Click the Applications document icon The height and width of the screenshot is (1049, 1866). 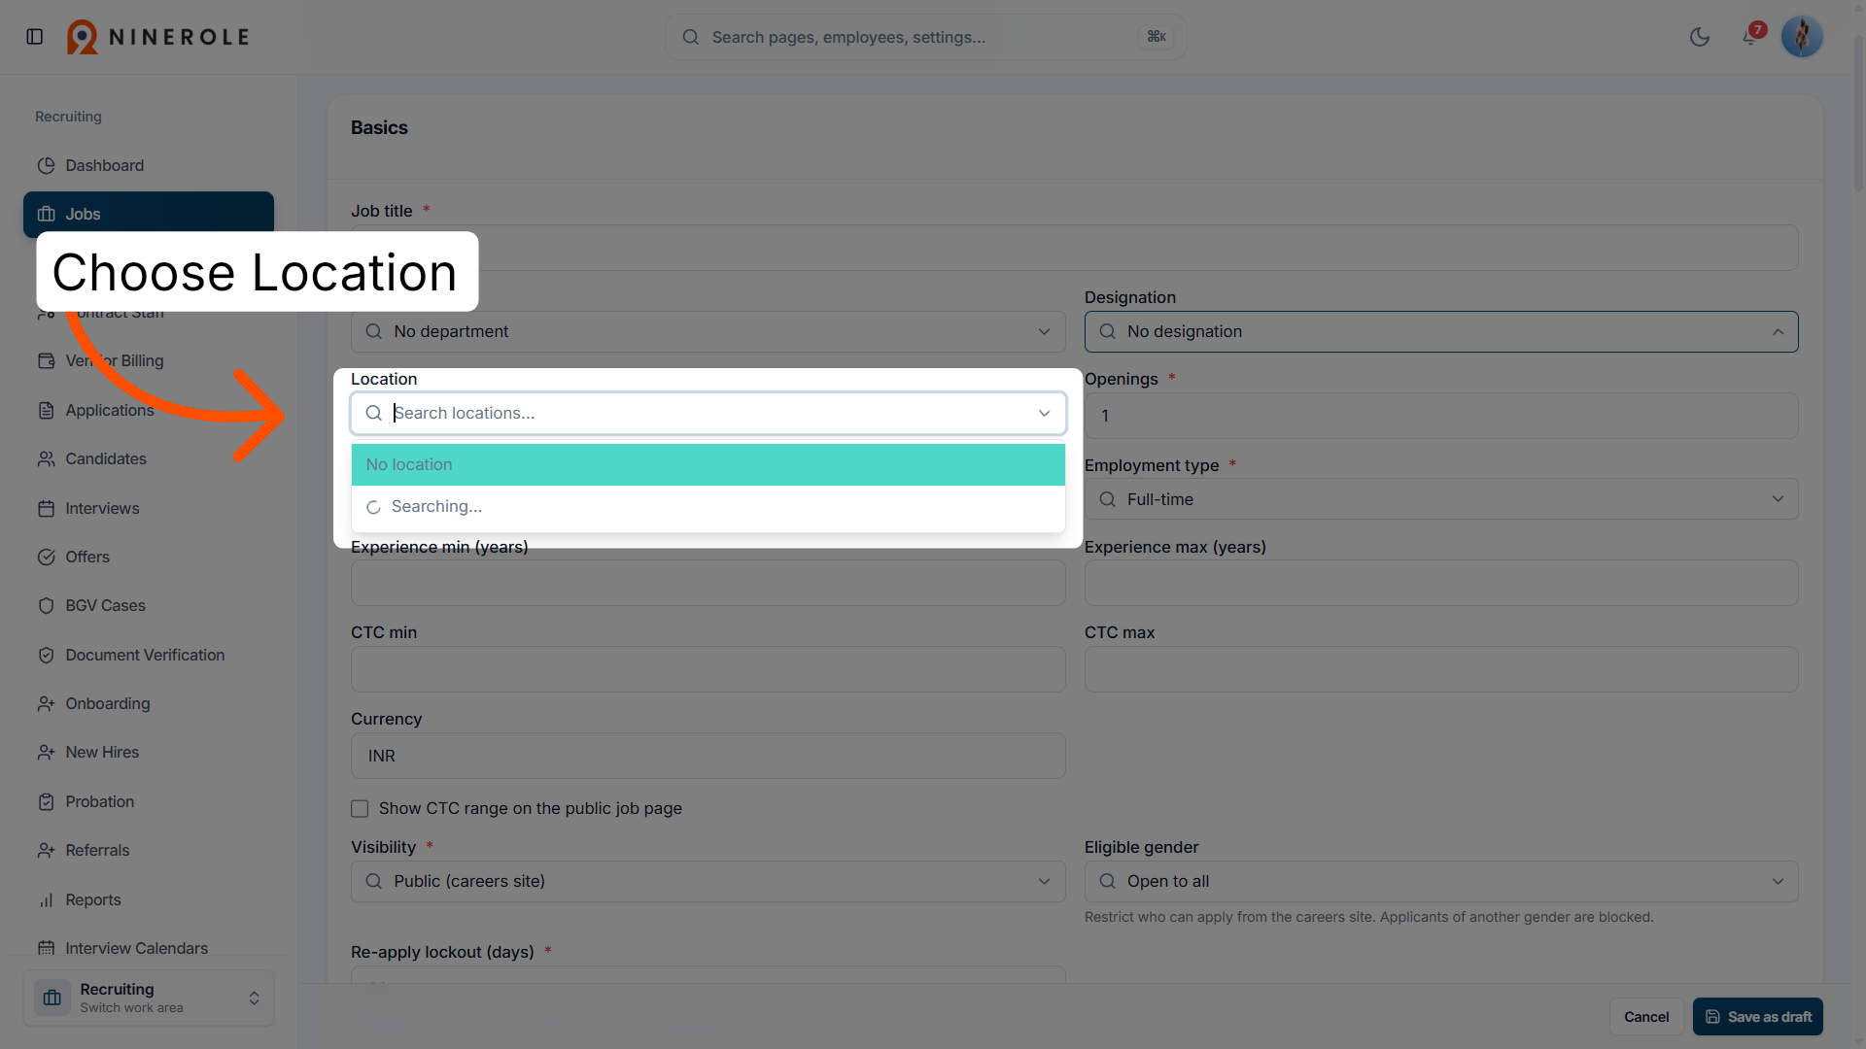tap(46, 410)
